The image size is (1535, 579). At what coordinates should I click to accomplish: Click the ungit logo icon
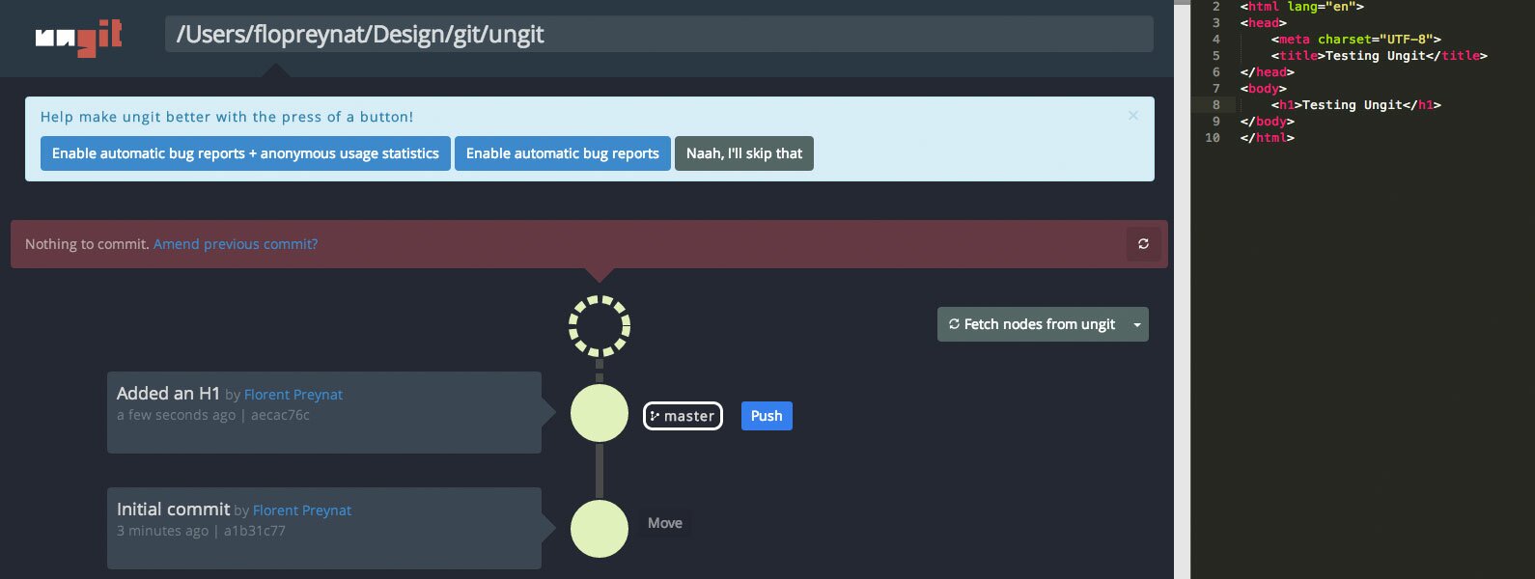[79, 38]
